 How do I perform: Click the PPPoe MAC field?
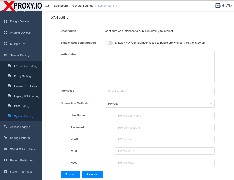tap(165, 163)
